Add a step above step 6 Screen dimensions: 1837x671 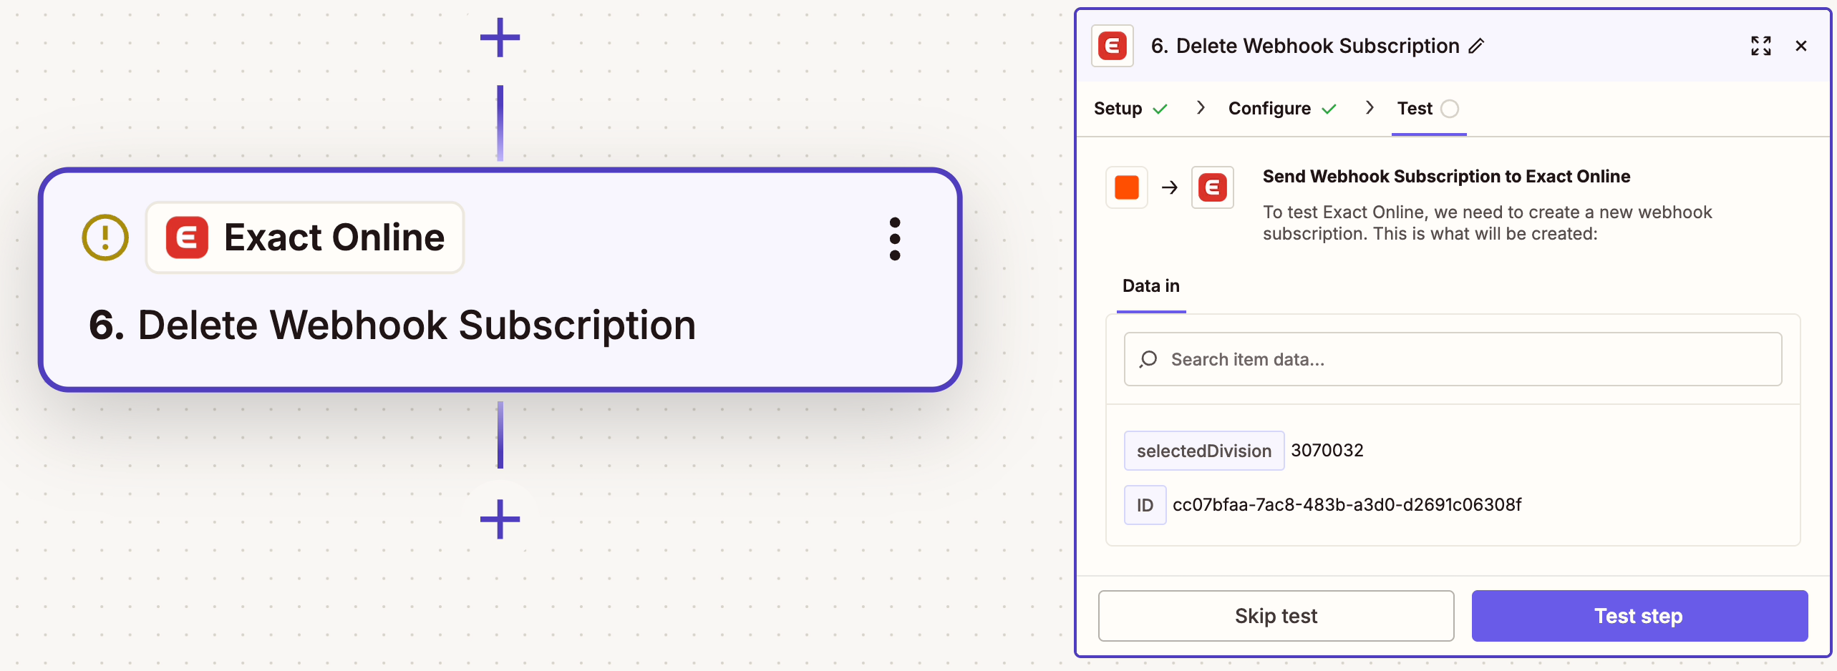click(500, 37)
